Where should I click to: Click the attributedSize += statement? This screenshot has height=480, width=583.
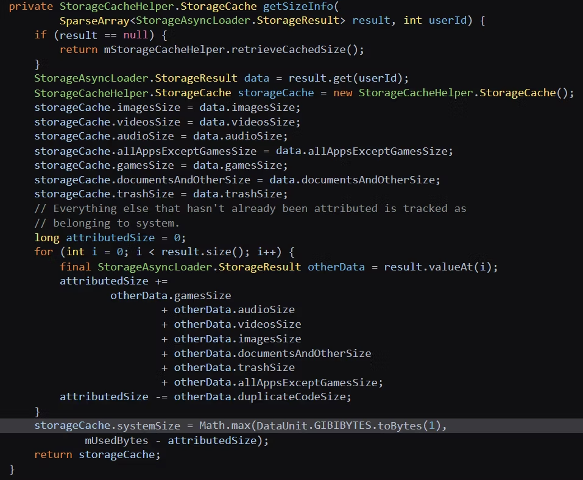pos(114,281)
